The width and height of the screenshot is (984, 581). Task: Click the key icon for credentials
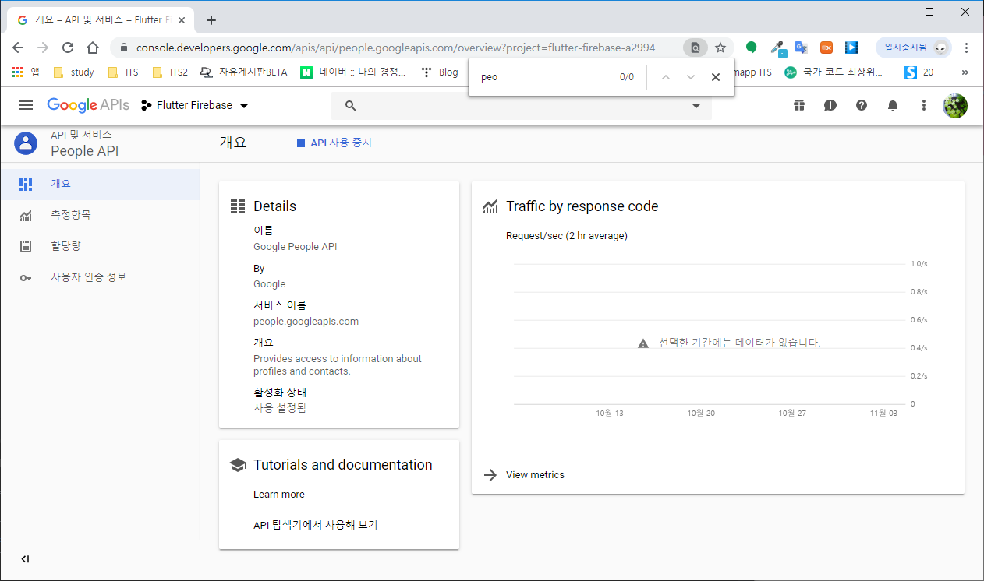[26, 278]
